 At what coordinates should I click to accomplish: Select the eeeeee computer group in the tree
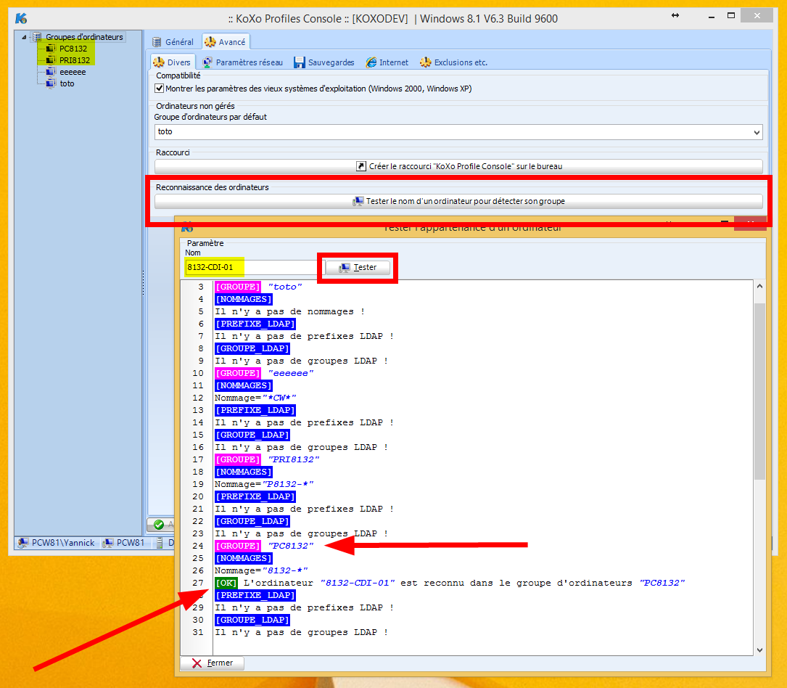pyautogui.click(x=73, y=72)
